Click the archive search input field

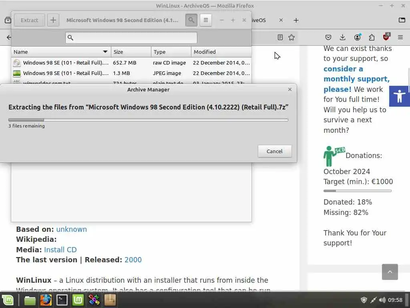click(x=131, y=38)
